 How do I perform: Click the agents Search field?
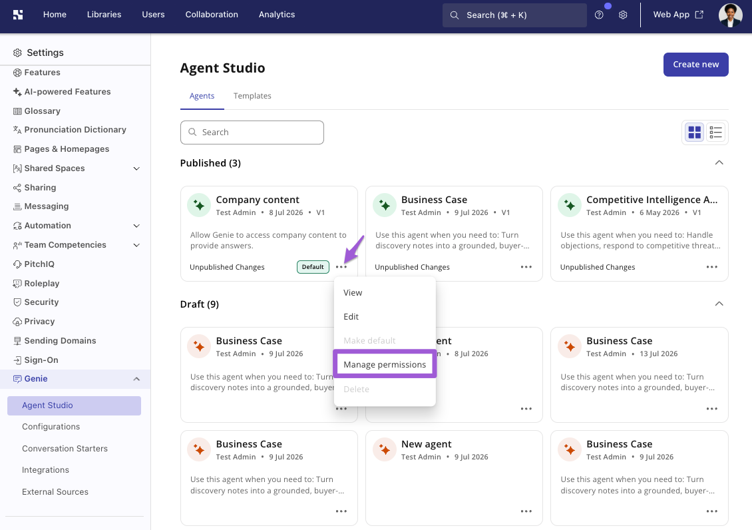coord(252,132)
